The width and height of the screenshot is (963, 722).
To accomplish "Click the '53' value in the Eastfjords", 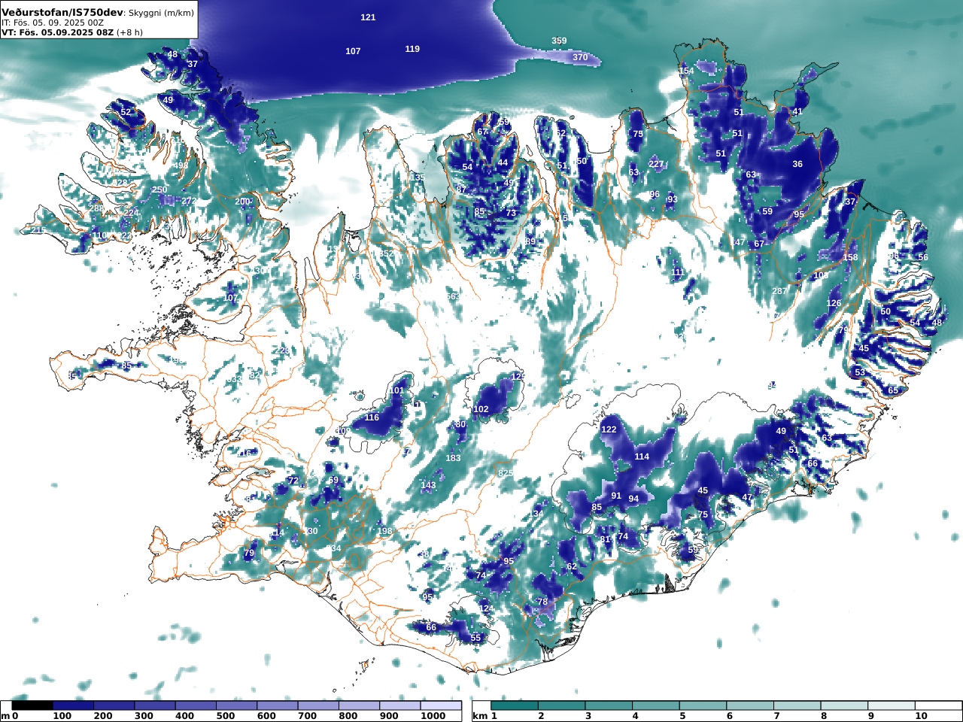I will point(860,372).
